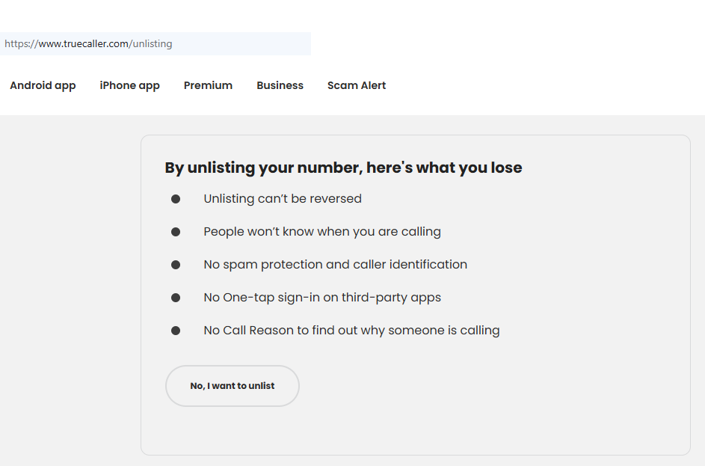
Task: Click the bullet beside the spam protection item
Action: coord(176,265)
